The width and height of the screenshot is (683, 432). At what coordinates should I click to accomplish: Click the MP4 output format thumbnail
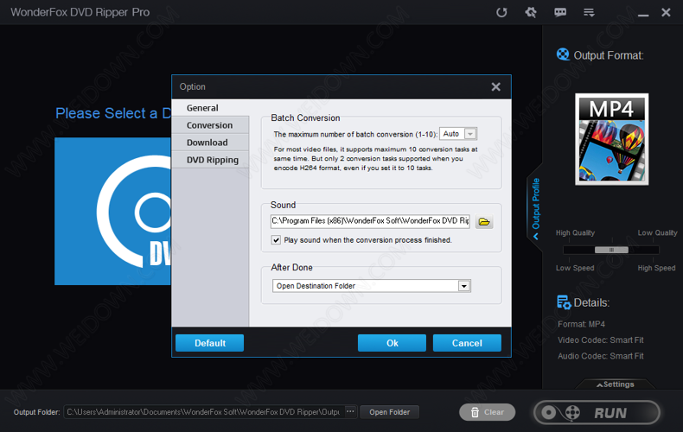(x=611, y=139)
